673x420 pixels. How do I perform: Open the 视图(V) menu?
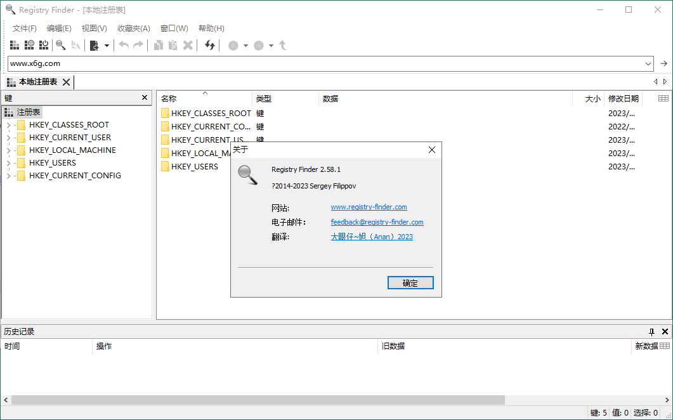pos(93,28)
